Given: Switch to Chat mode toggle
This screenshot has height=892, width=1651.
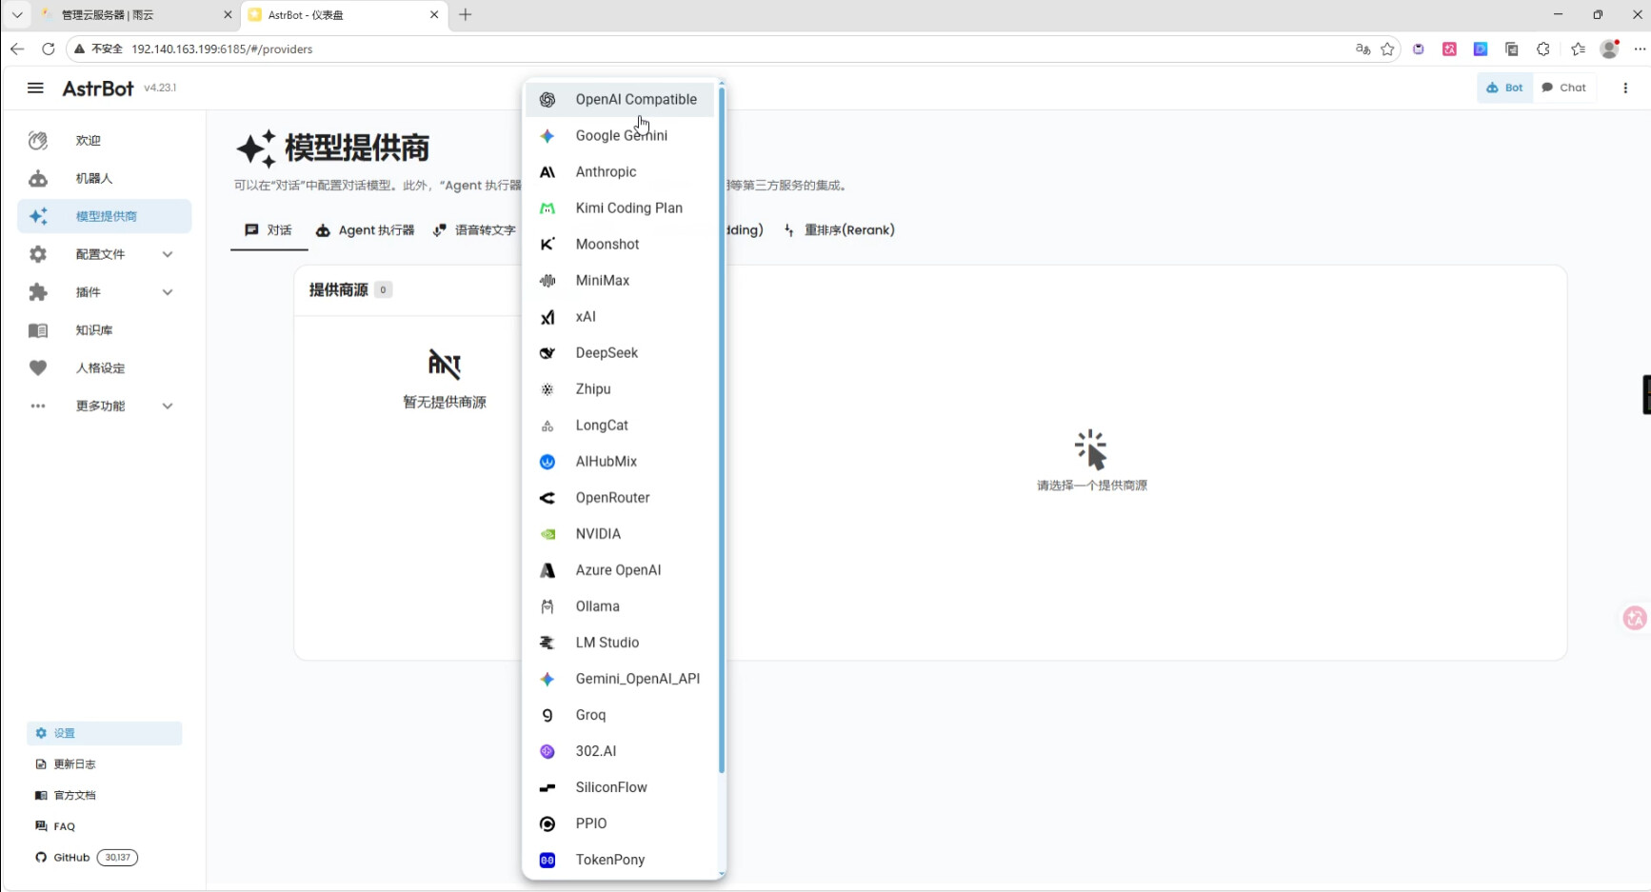Looking at the screenshot, I should [1563, 88].
